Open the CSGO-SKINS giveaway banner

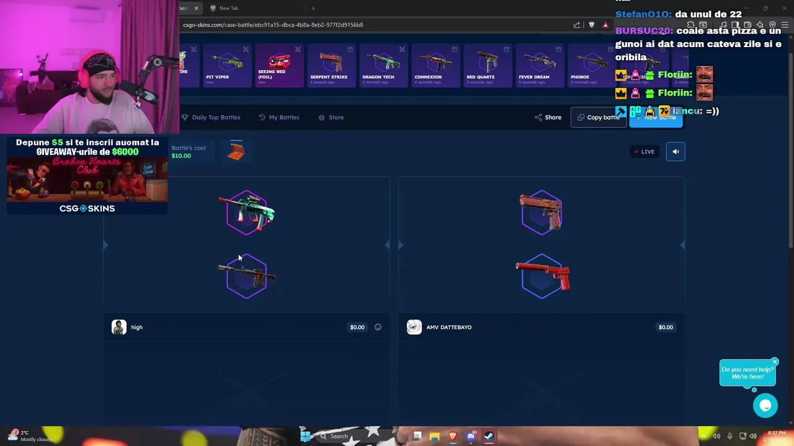[87, 175]
